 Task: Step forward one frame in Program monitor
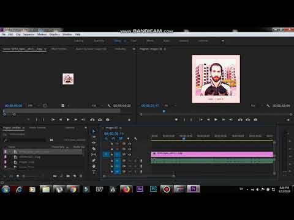pos(224,120)
